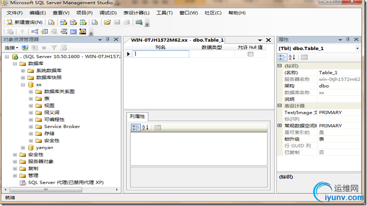Open the 工具(T) menu
Viewport: 367px width, 206px height.
click(x=164, y=13)
